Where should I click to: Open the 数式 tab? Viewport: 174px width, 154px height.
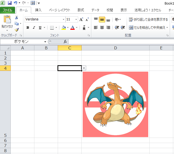point(81,10)
